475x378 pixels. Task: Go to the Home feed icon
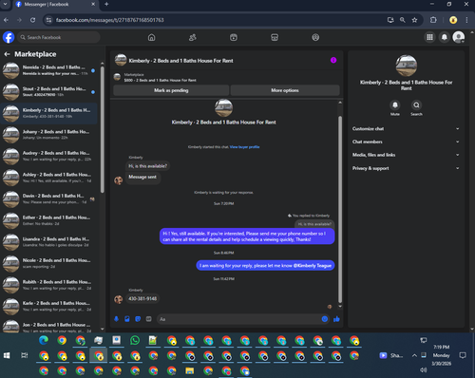[151, 37]
